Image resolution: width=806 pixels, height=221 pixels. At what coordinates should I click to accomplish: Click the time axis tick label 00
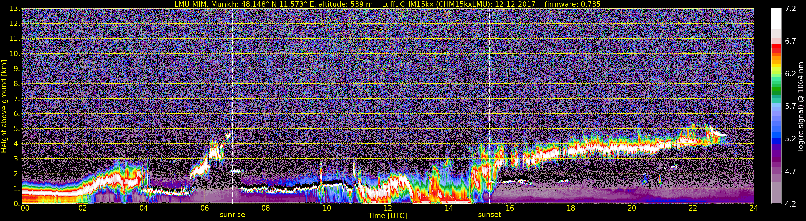pyautogui.click(x=25, y=208)
